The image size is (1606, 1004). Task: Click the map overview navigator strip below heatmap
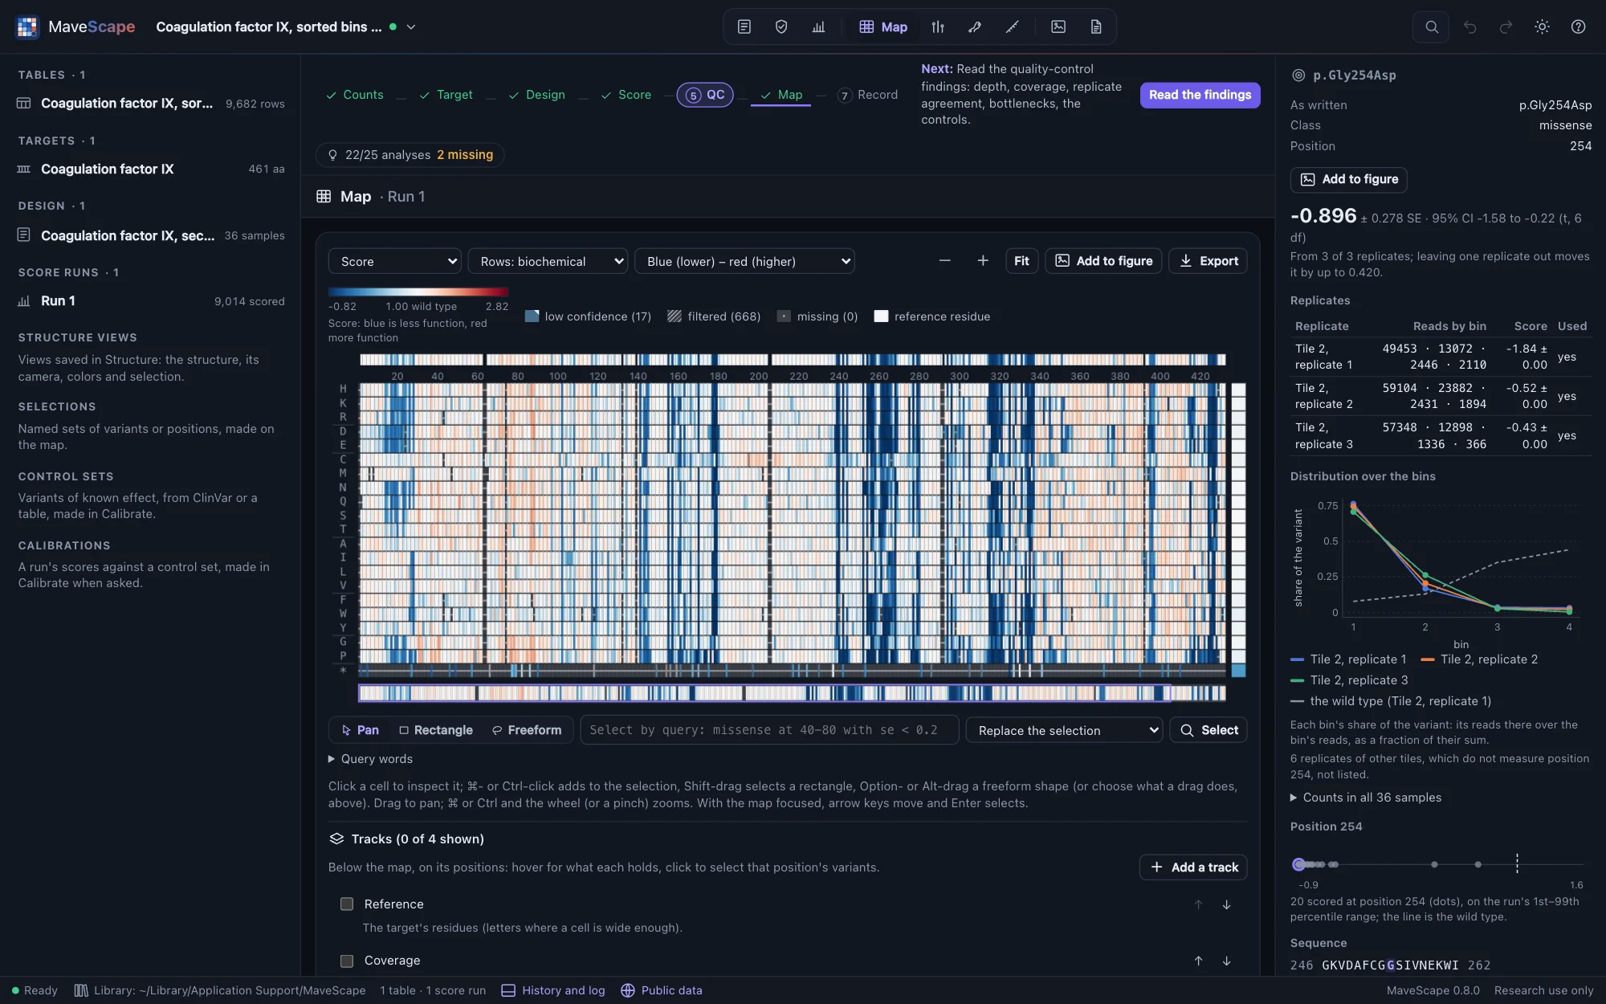click(792, 692)
